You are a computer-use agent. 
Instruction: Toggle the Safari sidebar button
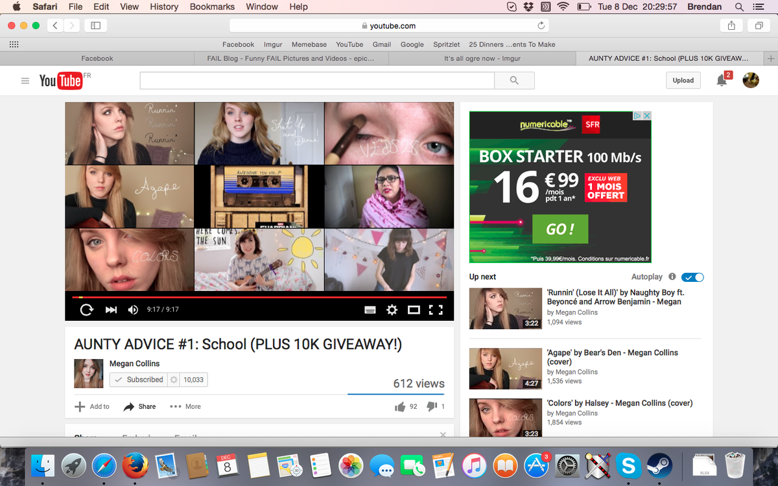pos(95,25)
